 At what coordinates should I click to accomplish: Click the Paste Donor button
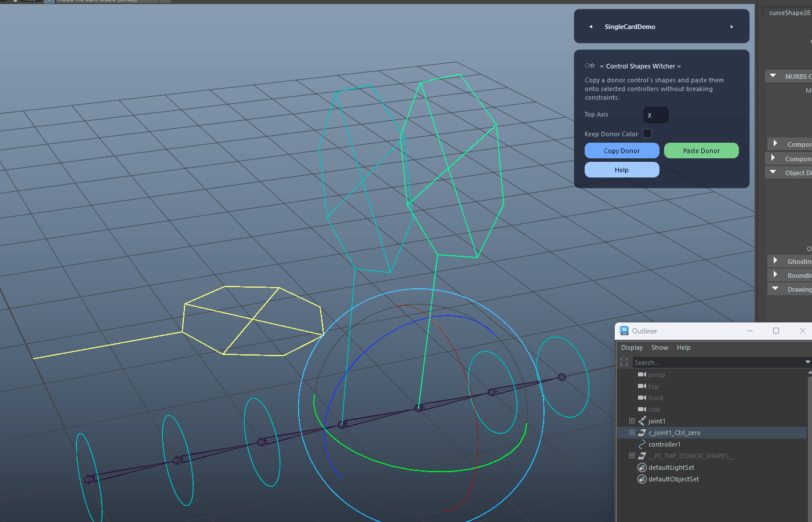[x=701, y=151]
